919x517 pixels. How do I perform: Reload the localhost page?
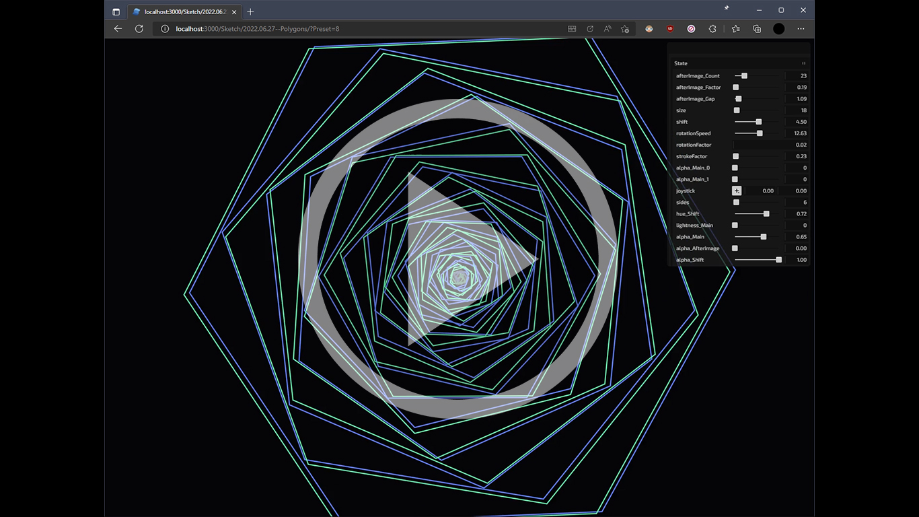click(139, 29)
